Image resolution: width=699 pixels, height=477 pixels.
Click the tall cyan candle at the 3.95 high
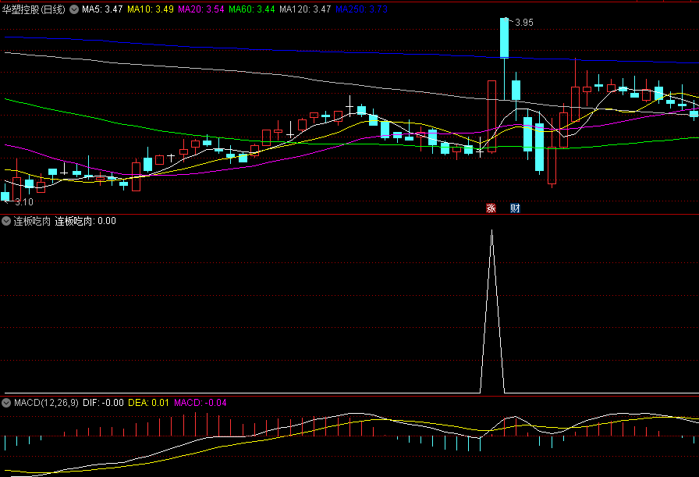[504, 38]
